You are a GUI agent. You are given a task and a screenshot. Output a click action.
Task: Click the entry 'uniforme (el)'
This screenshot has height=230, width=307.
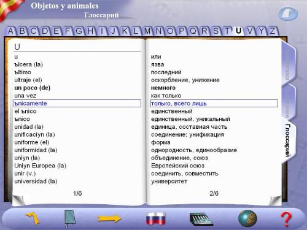click(32, 142)
